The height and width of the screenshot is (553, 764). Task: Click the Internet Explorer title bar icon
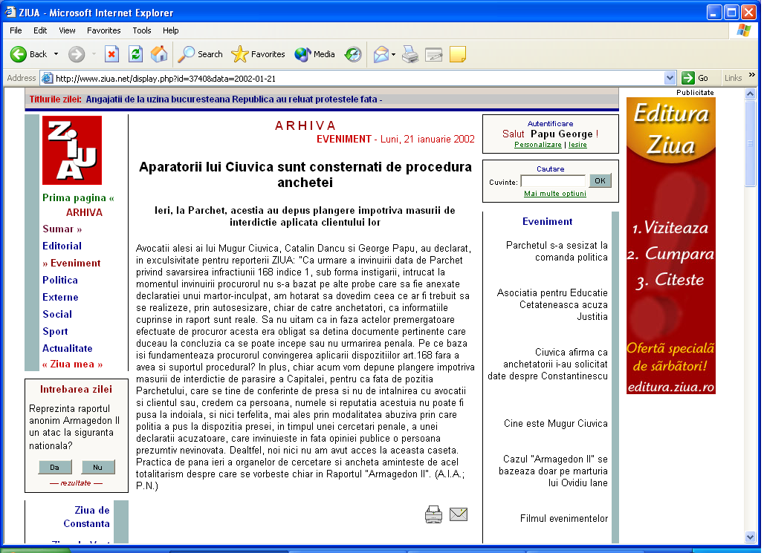click(10, 12)
